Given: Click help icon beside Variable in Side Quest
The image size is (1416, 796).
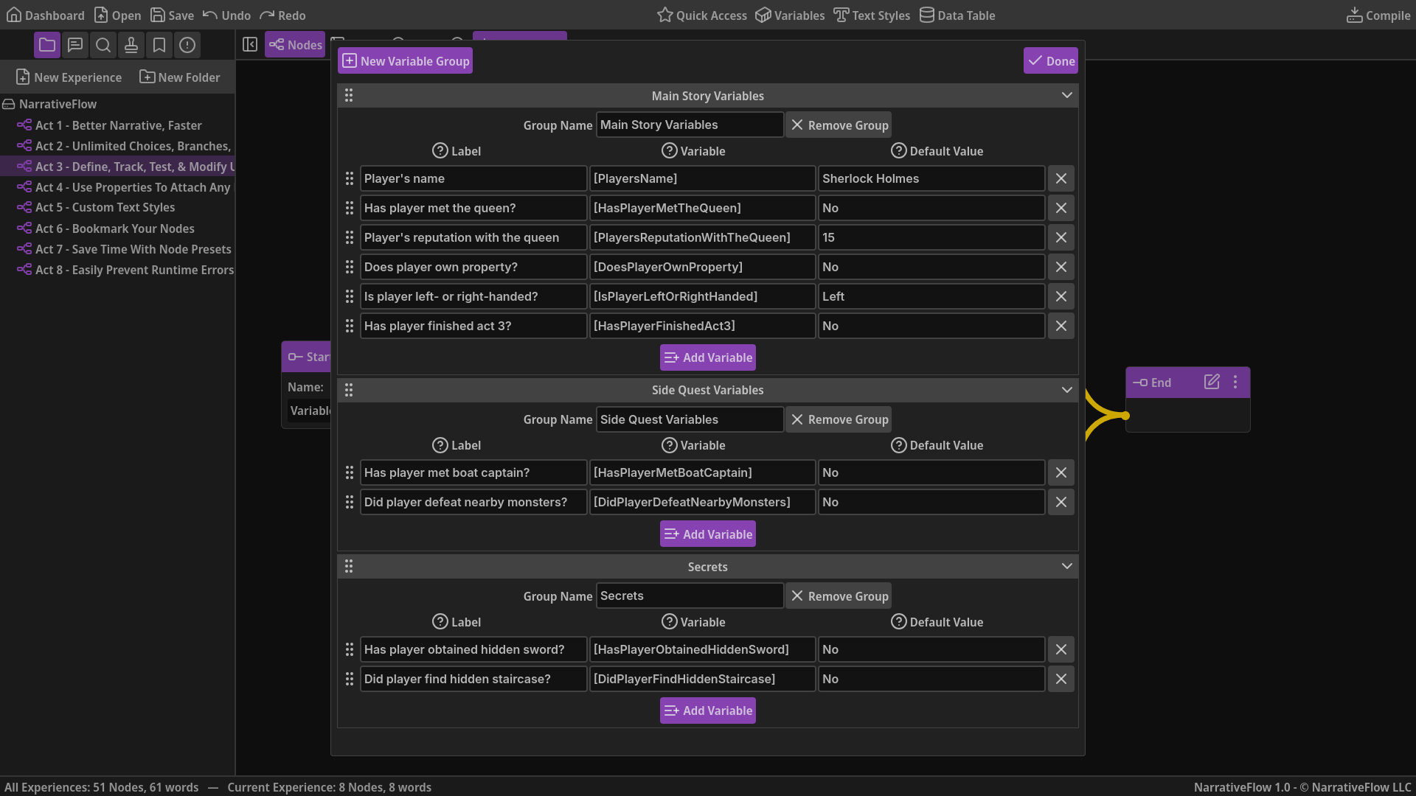Looking at the screenshot, I should [670, 444].
